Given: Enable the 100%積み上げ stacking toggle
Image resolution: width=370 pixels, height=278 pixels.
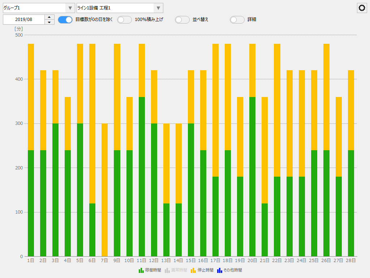Looking at the screenshot, I should (x=124, y=20).
